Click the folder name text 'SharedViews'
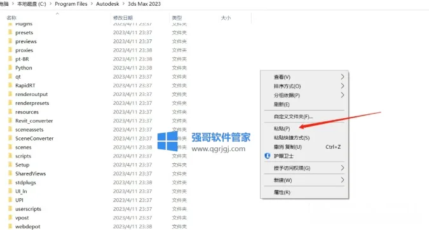This screenshot has height=230, width=429. click(31, 173)
